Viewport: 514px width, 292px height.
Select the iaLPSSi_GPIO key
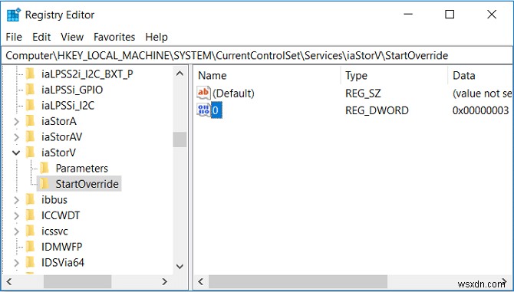click(72, 90)
